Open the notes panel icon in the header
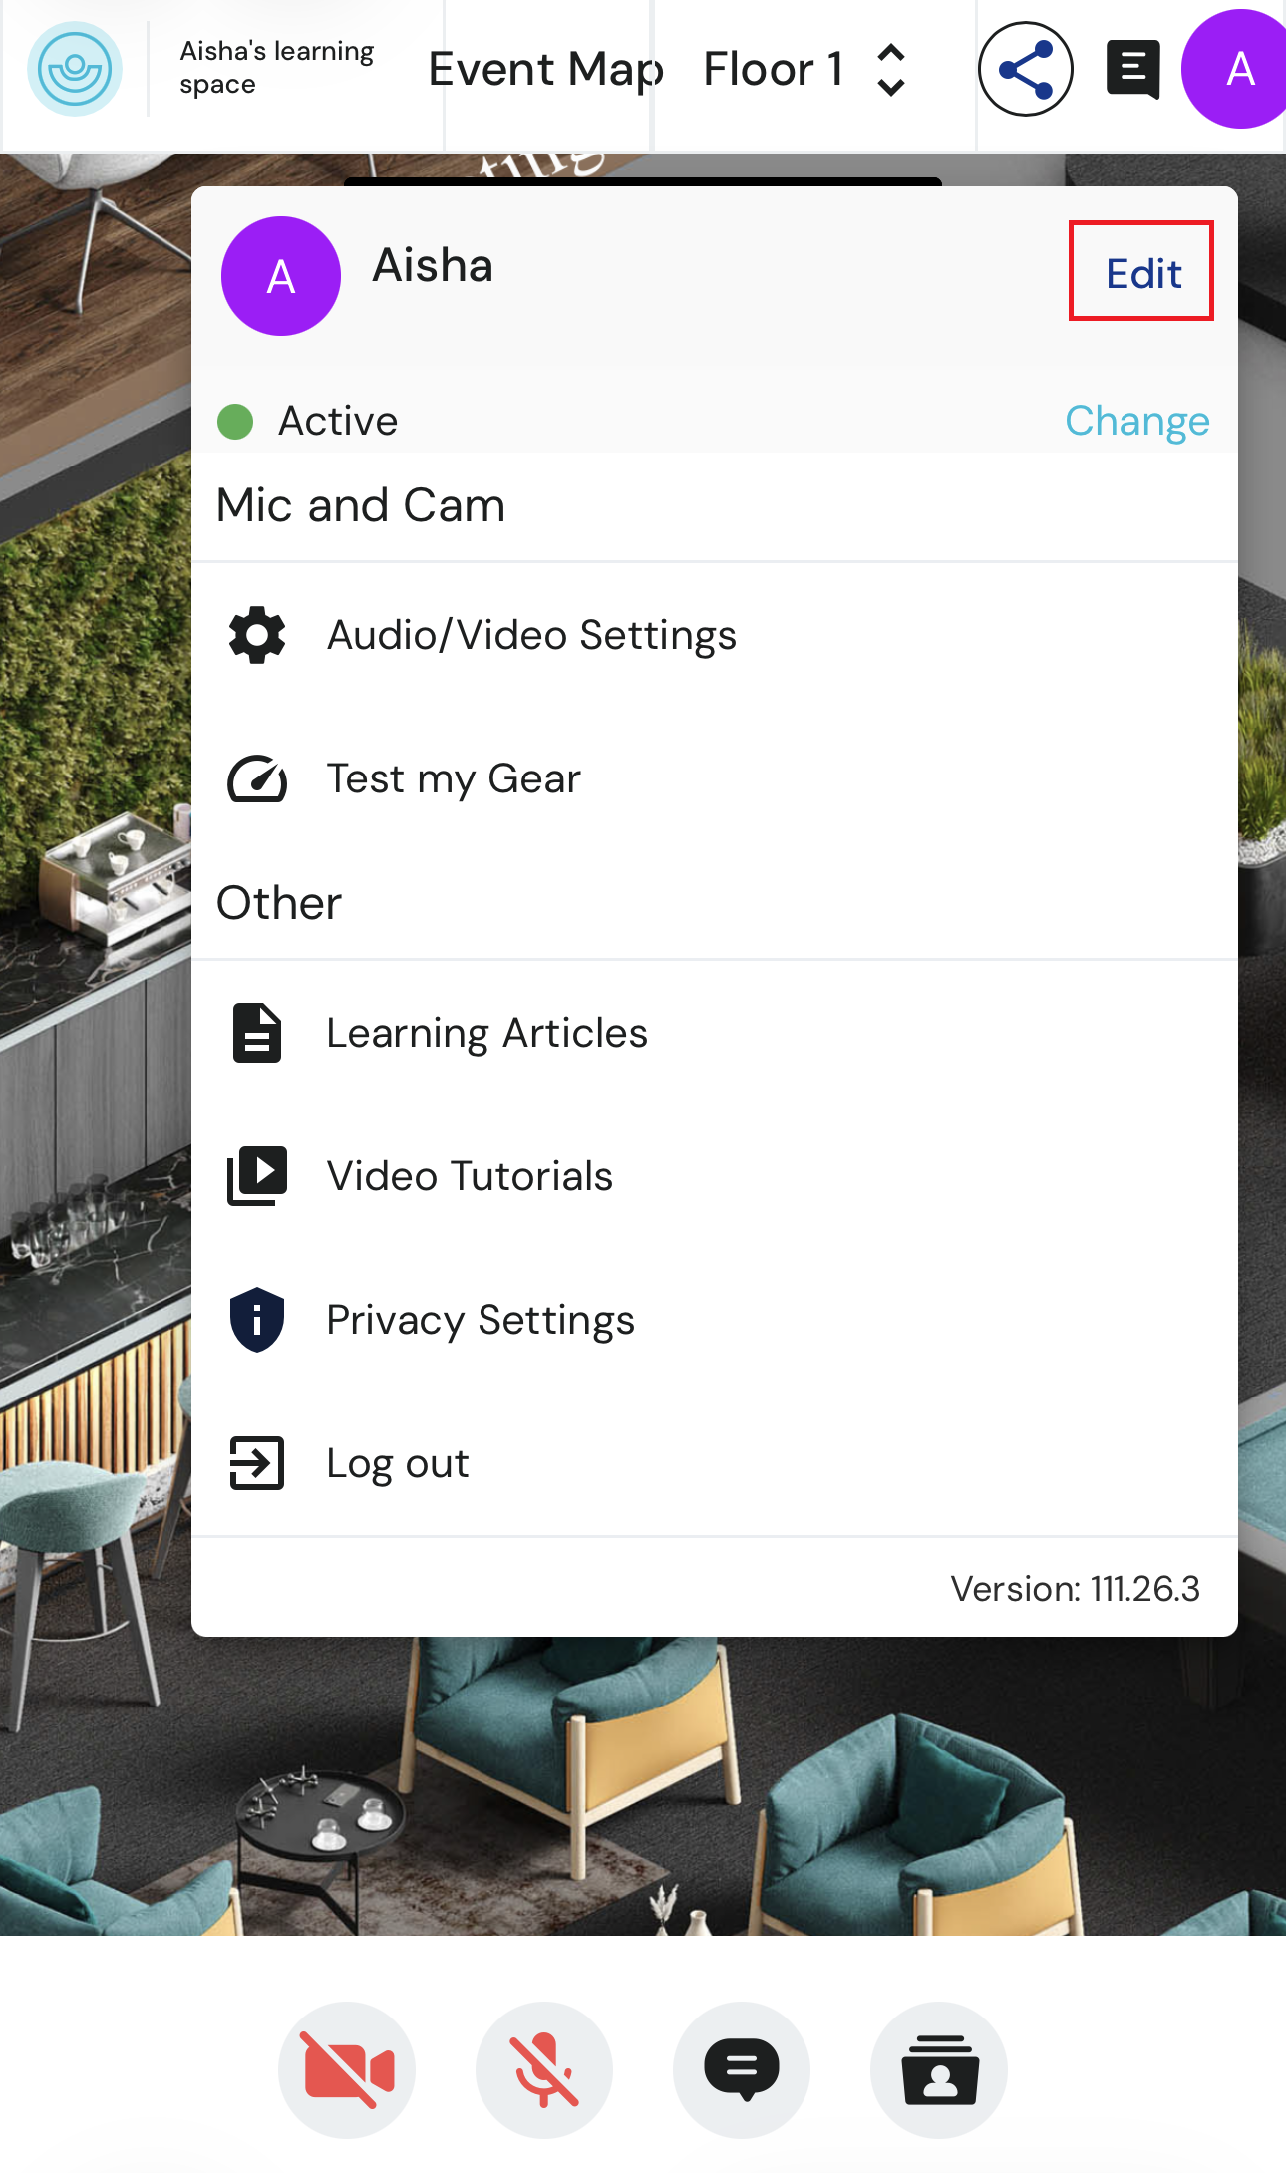Viewport: 1286px width, 2173px height. point(1133,69)
